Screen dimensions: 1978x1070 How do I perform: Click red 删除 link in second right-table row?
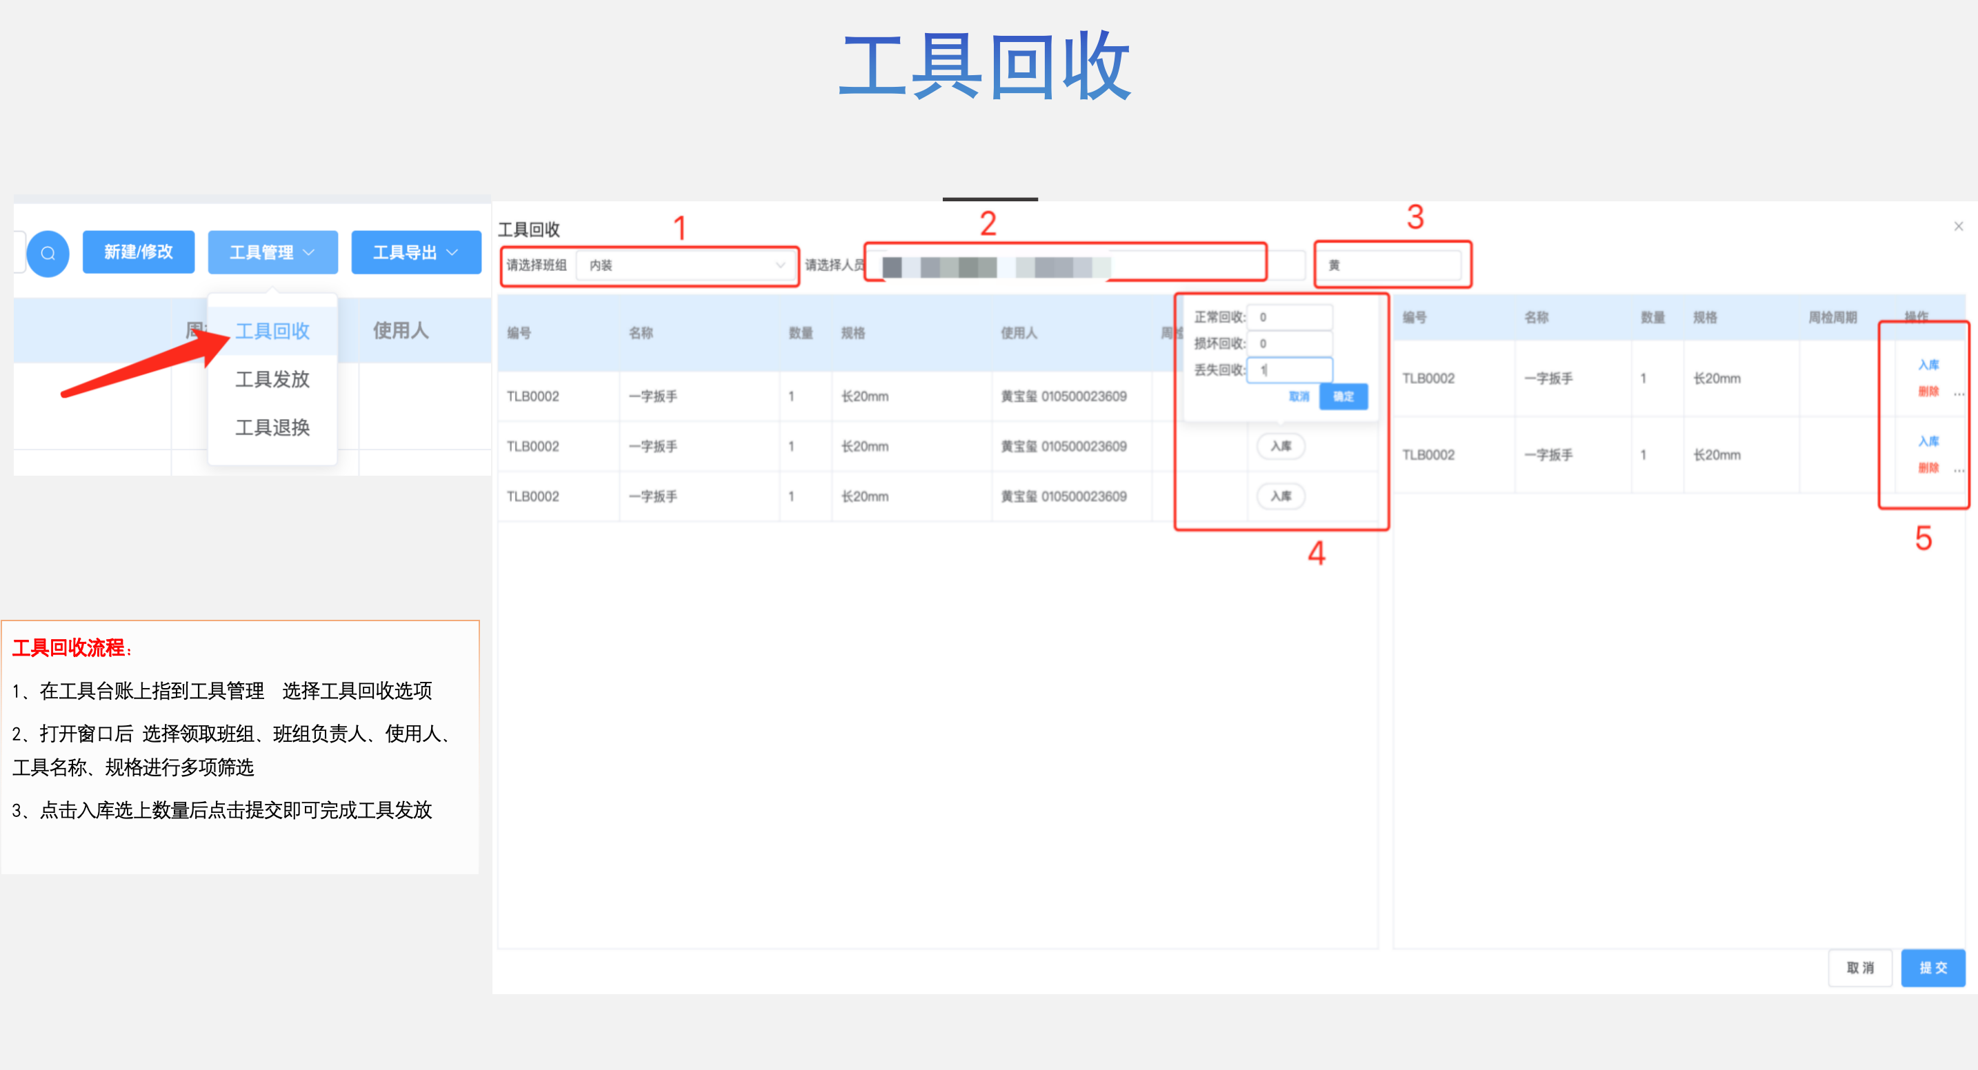coord(1928,467)
